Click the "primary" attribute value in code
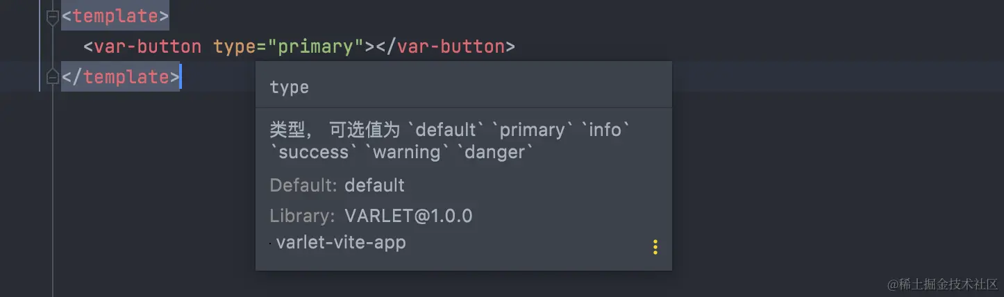 tap(321, 46)
